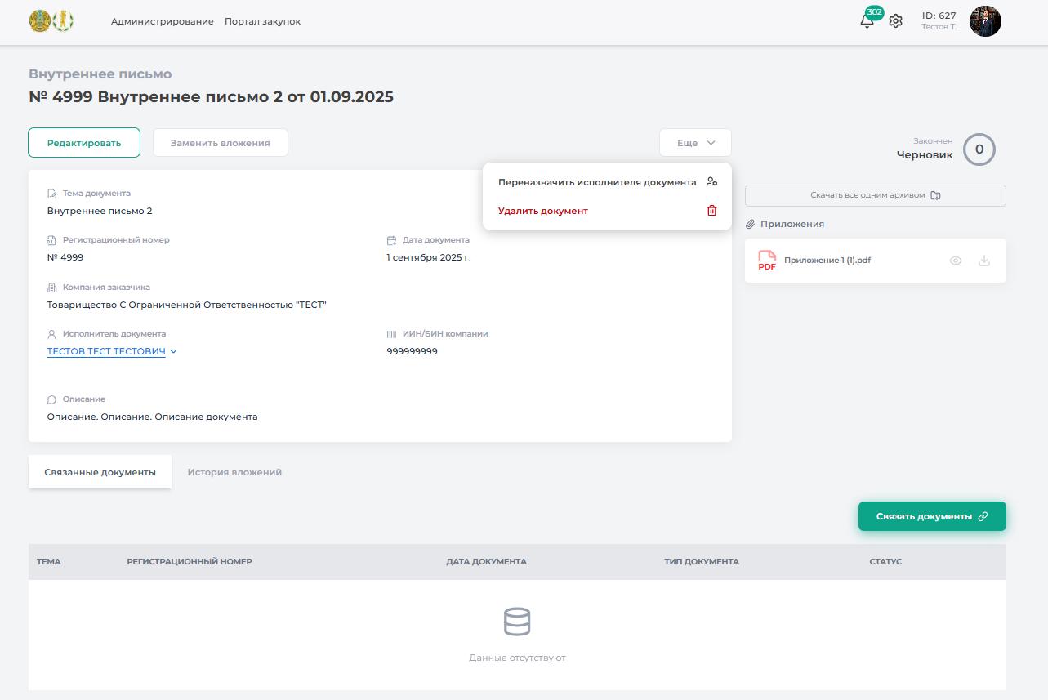Viewport: 1048px width, 700px height.
Task: Open the ТЕСТОВ ТЕСТ ТЕСТОВИЧ executor link
Action: coord(106,351)
